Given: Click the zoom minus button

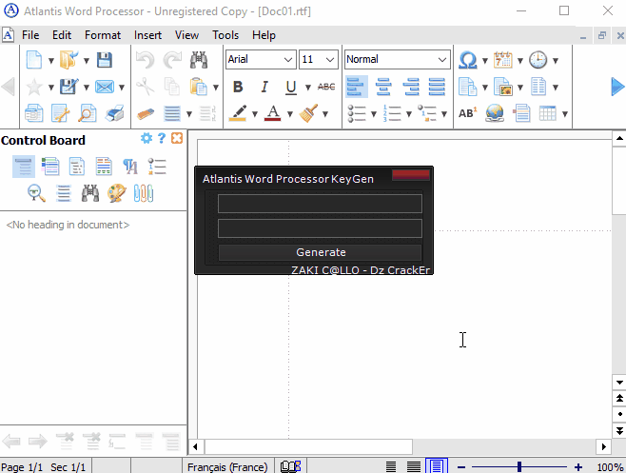Looking at the screenshot, I should [461, 466].
